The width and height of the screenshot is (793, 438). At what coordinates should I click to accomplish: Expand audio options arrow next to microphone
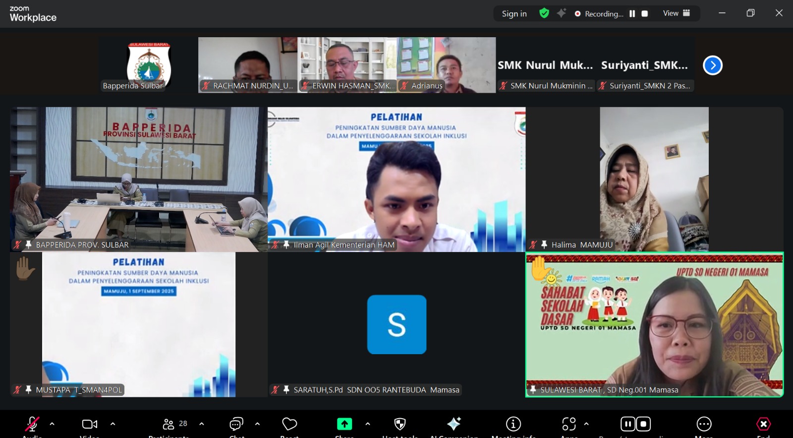click(52, 424)
